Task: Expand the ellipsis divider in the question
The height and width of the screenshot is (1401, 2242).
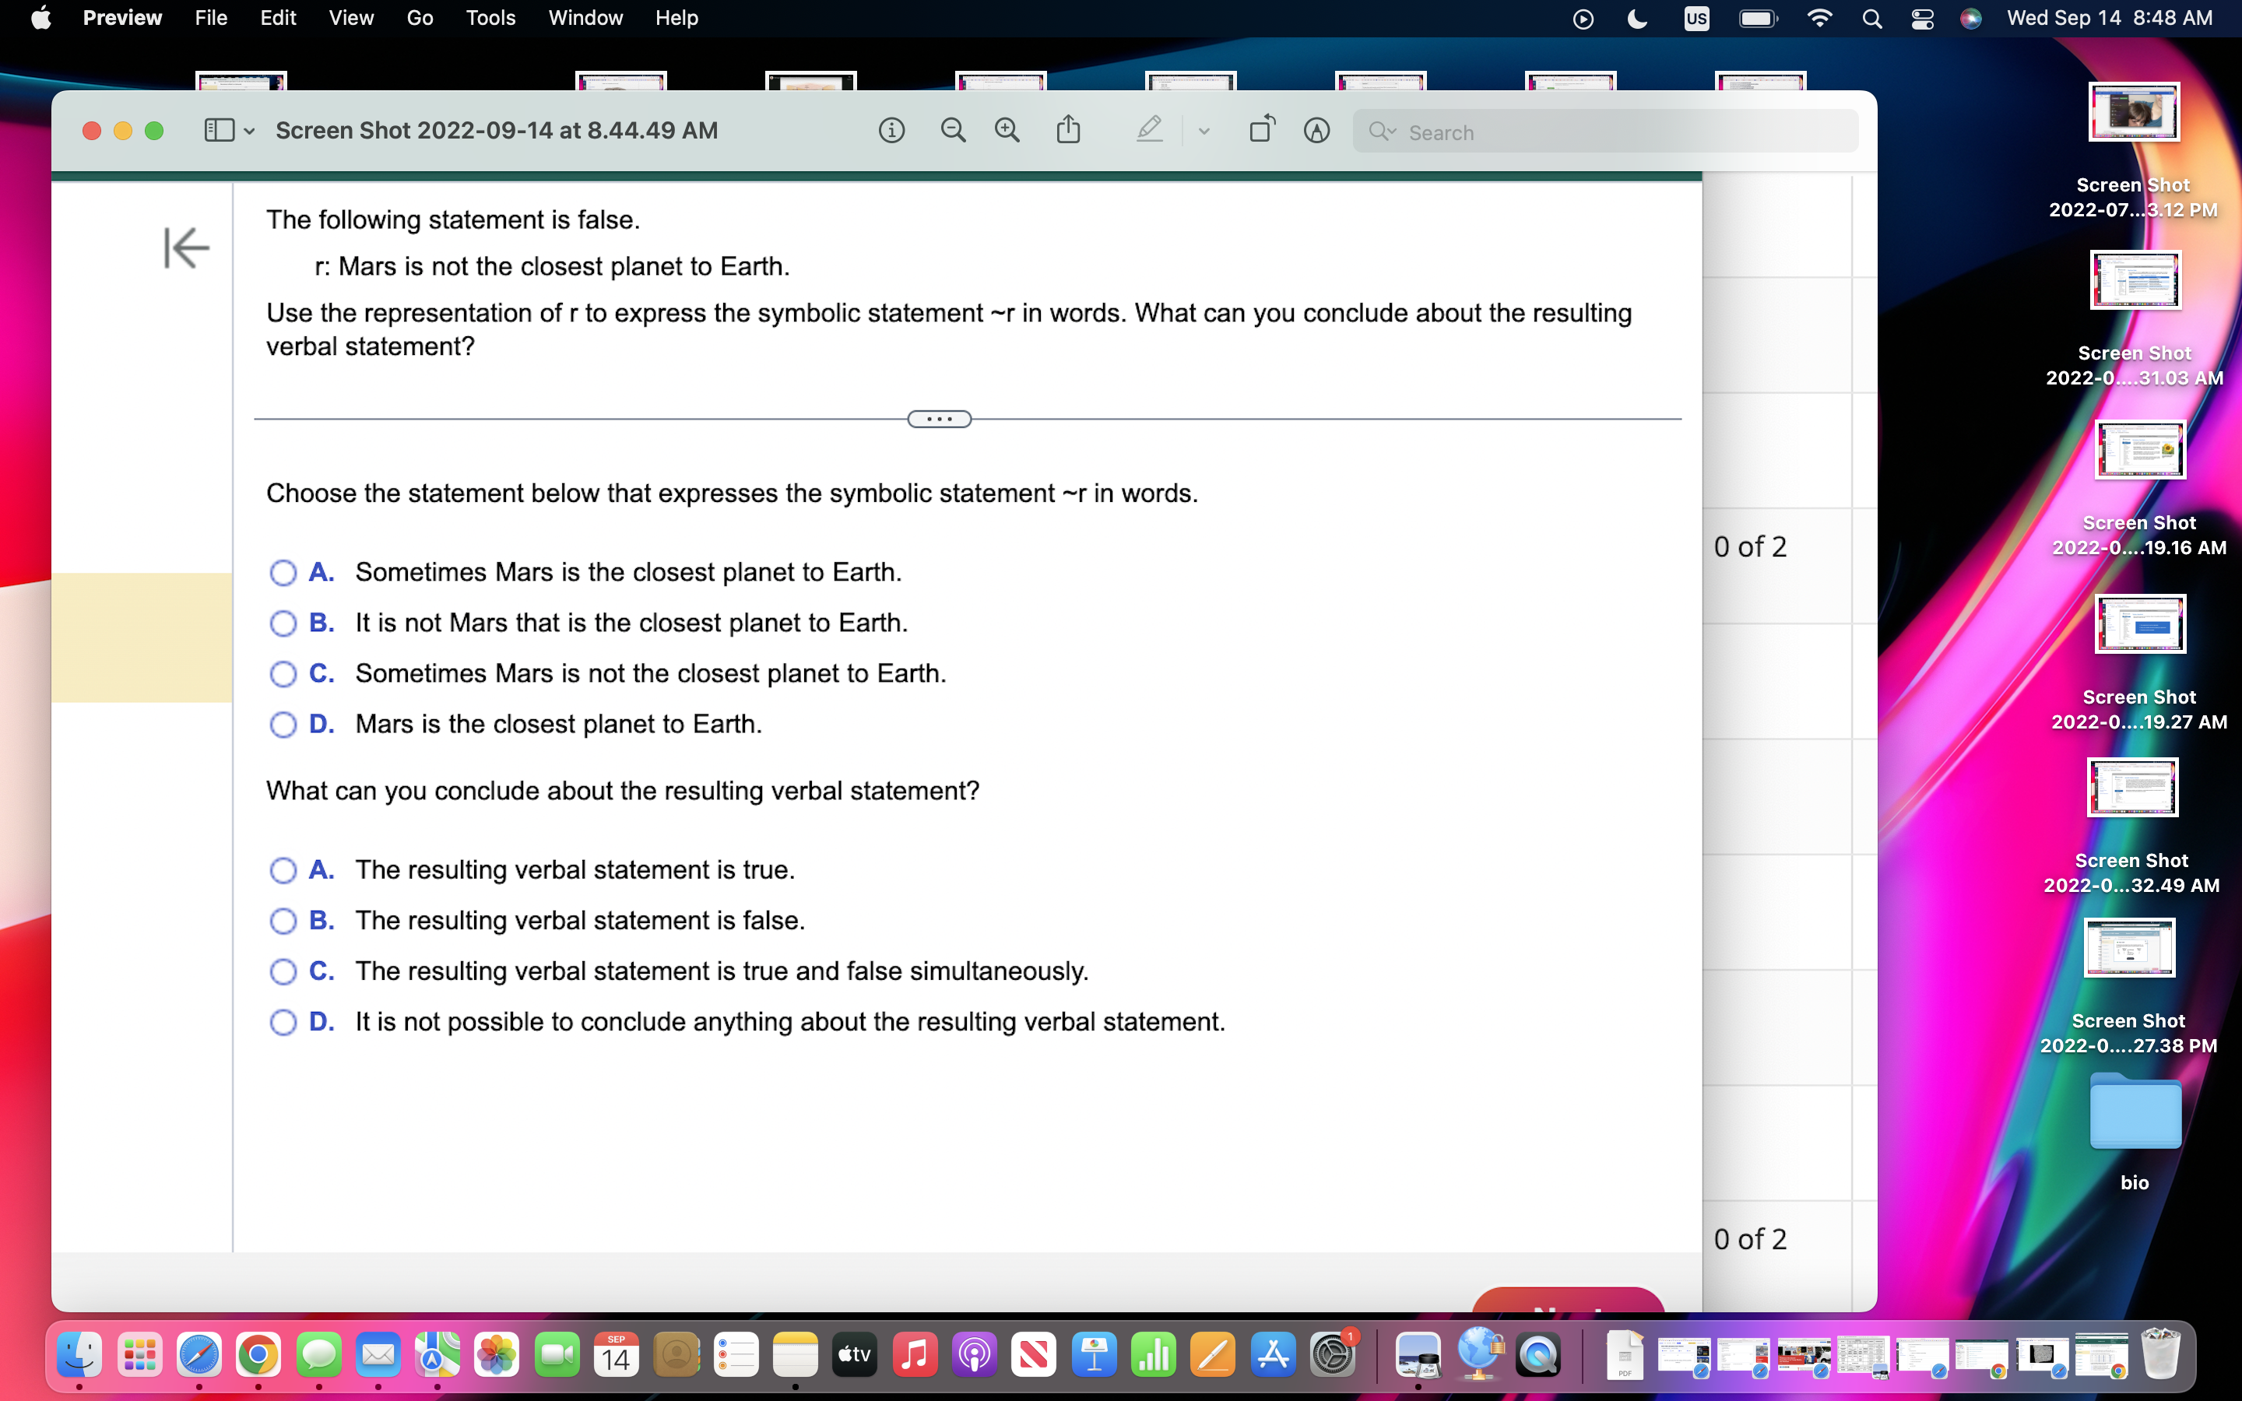Action: click(x=939, y=419)
